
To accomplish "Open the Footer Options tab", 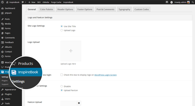I will (x=85, y=9).
